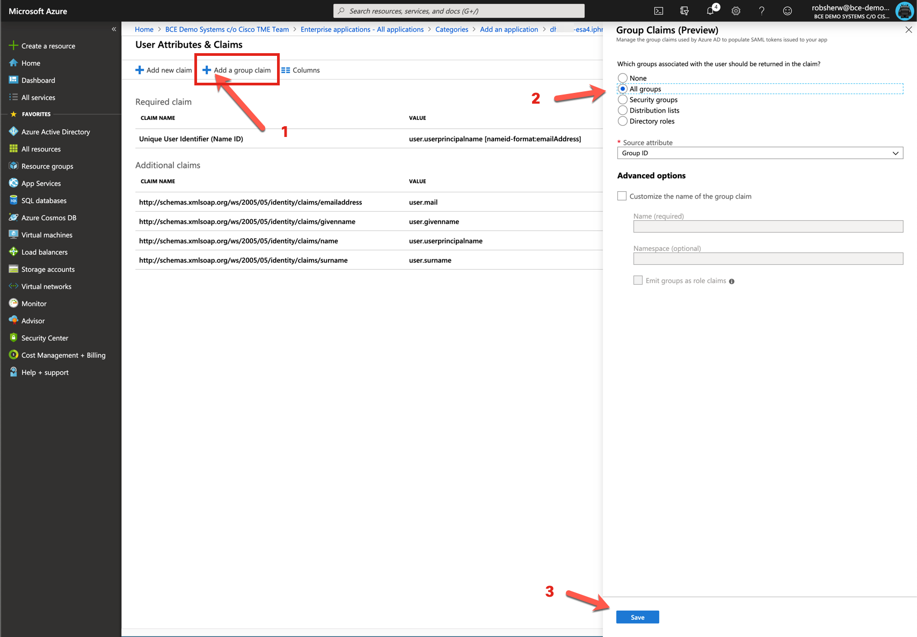This screenshot has width=917, height=637.
Task: Click the Resource groups cube icon
Action: (x=13, y=166)
